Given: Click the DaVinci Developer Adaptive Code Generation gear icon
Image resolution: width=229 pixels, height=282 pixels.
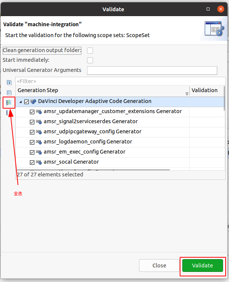Looking at the screenshot, I should click(33, 101).
